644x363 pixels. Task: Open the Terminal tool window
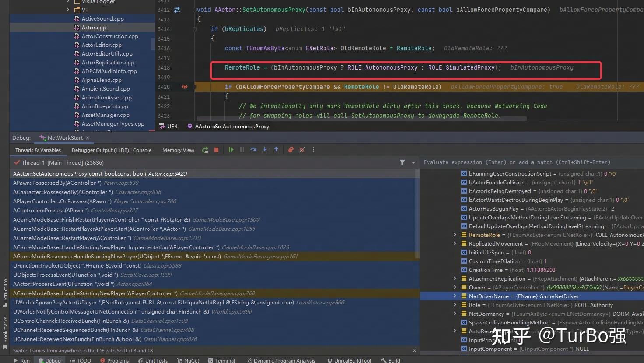click(222, 360)
